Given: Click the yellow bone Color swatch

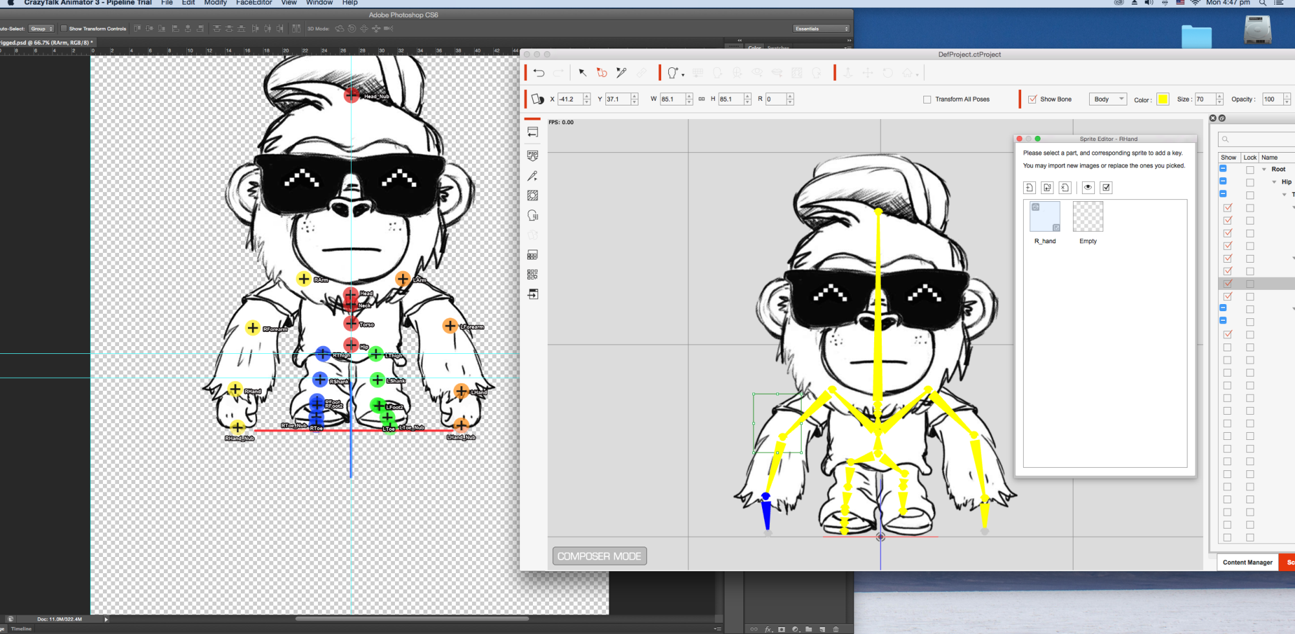Looking at the screenshot, I should point(1163,99).
